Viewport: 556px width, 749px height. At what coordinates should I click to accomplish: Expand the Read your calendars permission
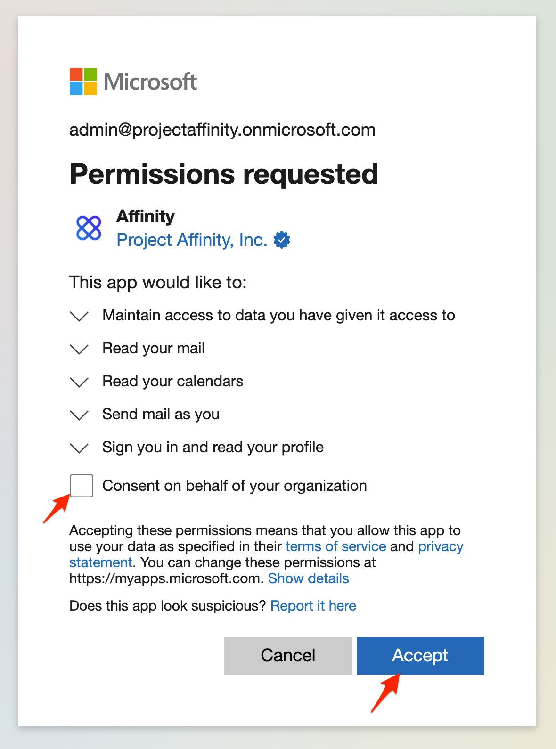point(79,382)
